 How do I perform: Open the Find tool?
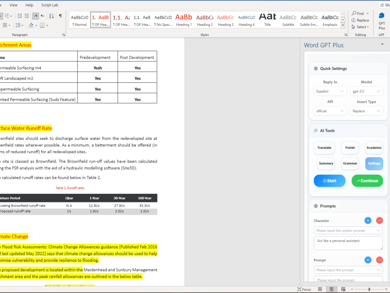tap(358, 13)
